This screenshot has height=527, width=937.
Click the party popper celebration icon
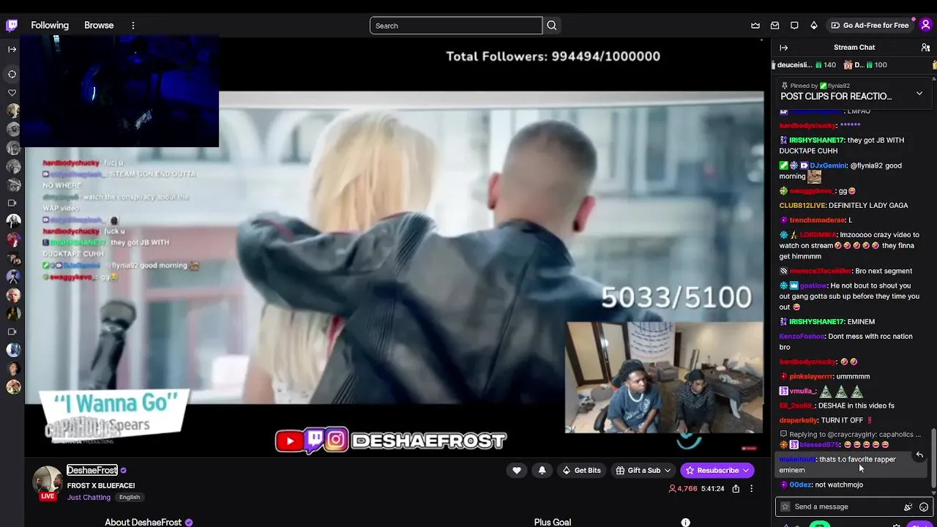908,507
